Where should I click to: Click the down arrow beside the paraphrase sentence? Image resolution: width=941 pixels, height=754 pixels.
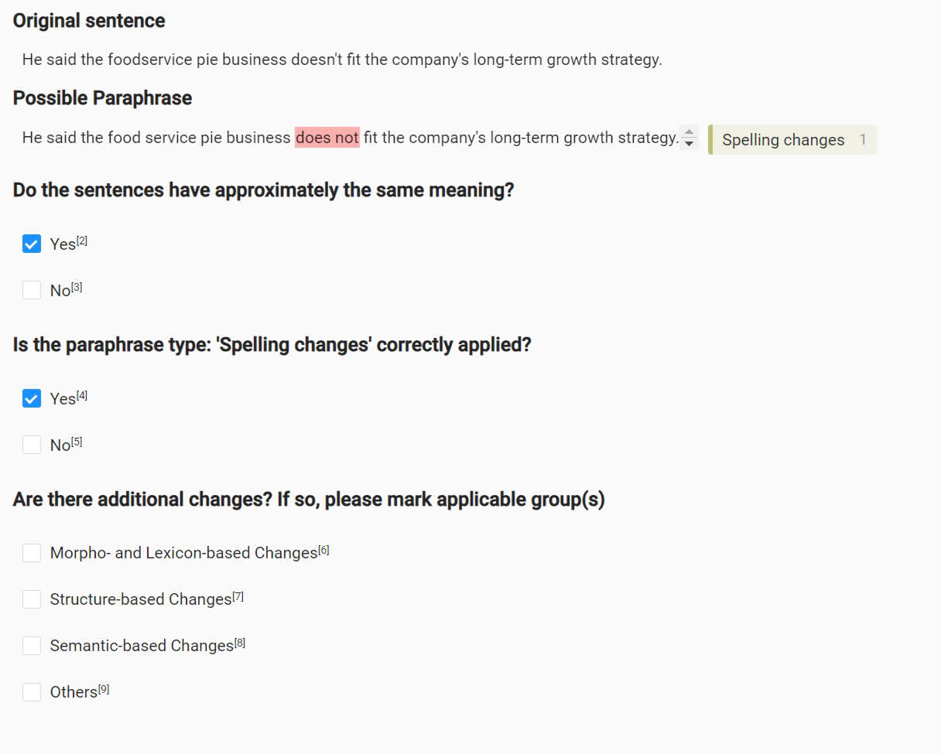point(689,144)
